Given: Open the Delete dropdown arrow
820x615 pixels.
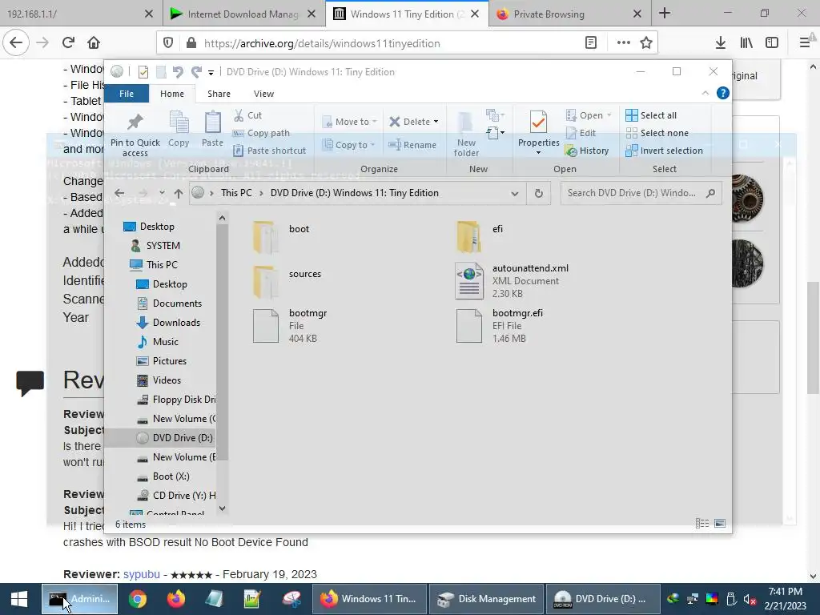Looking at the screenshot, I should [x=436, y=122].
